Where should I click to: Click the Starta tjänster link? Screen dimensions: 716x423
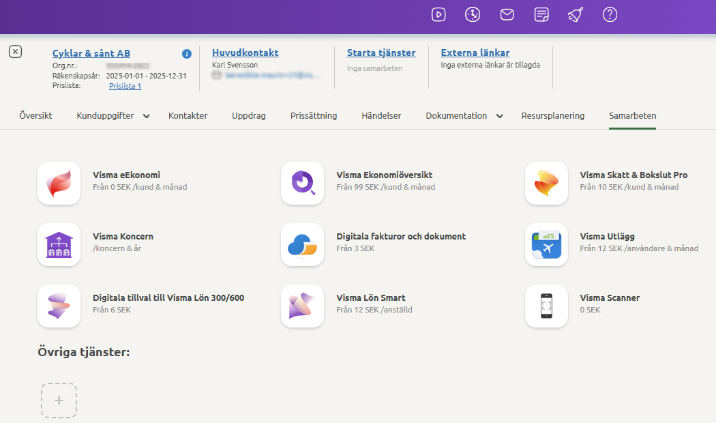point(381,53)
